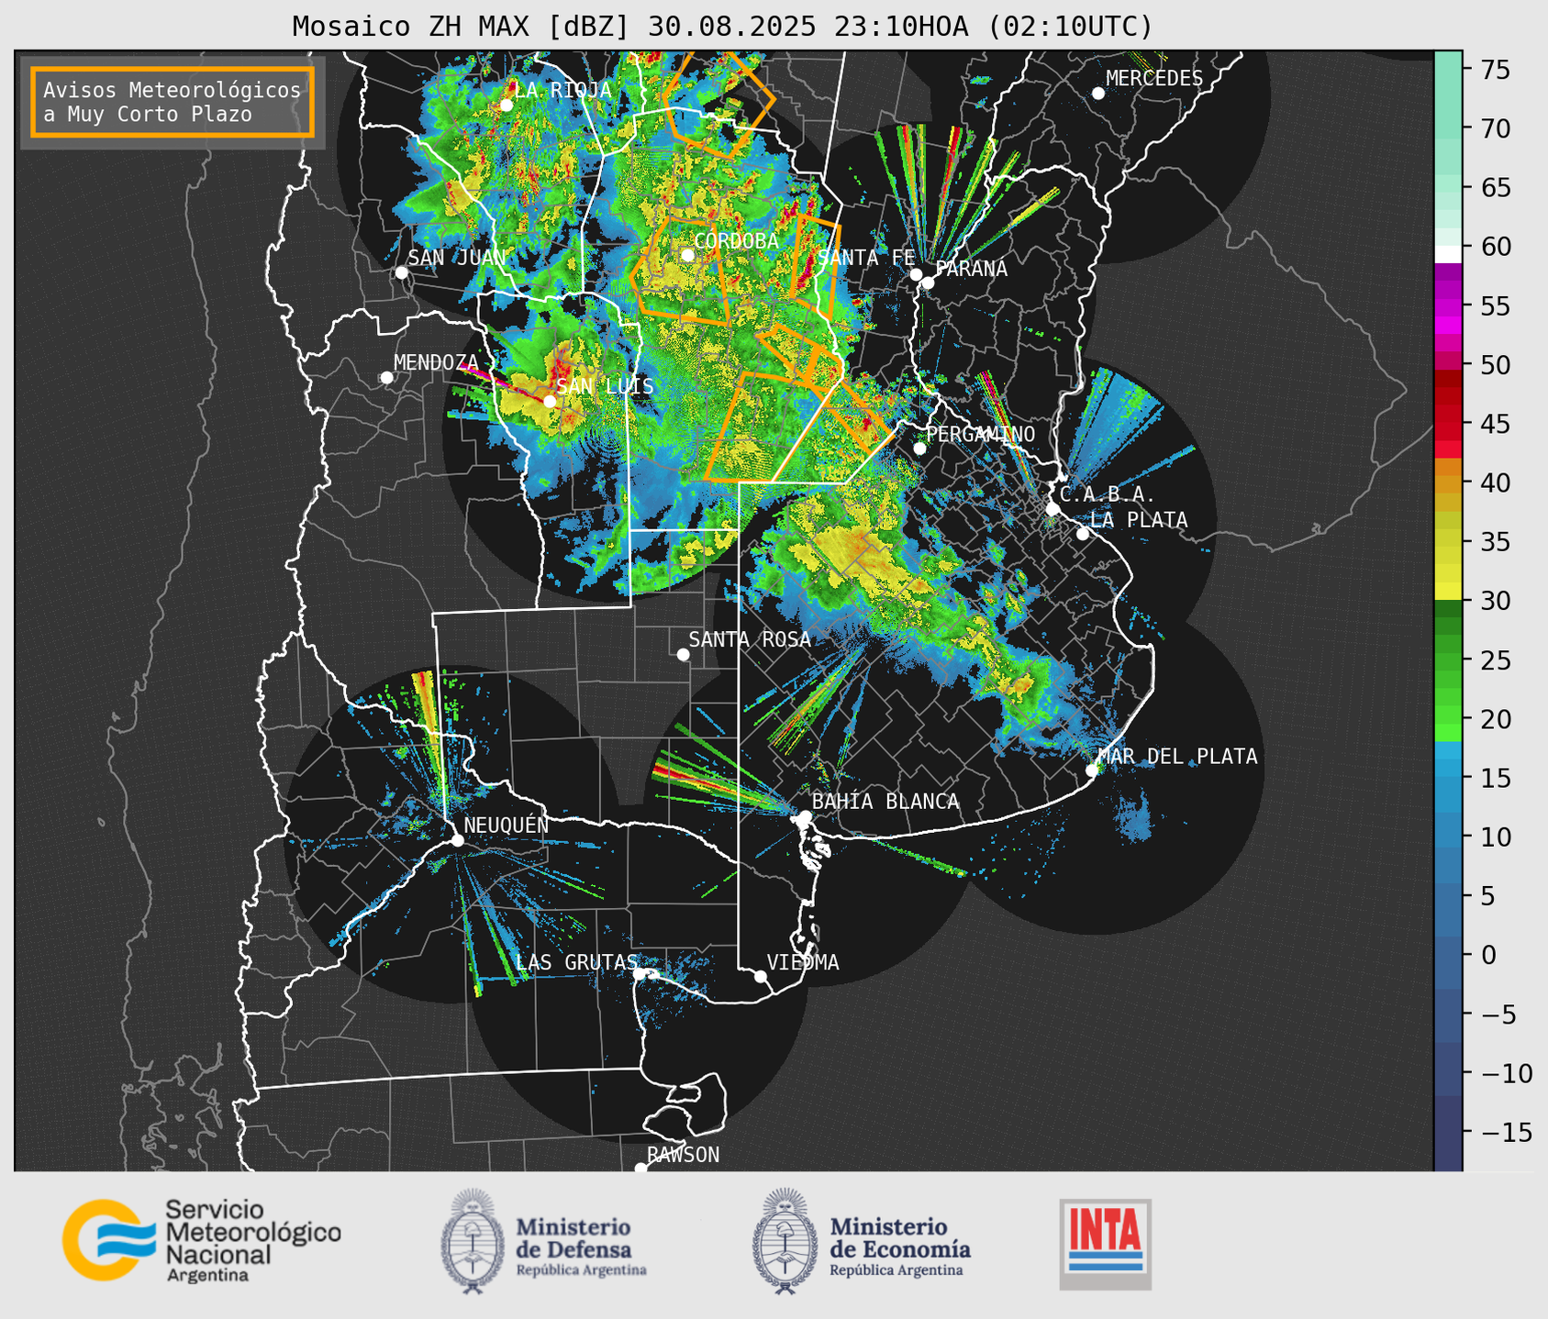Click the CÓRDOBA label text

(x=736, y=241)
